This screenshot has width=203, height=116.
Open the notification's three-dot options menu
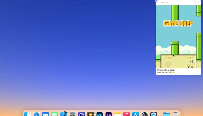point(195,3)
